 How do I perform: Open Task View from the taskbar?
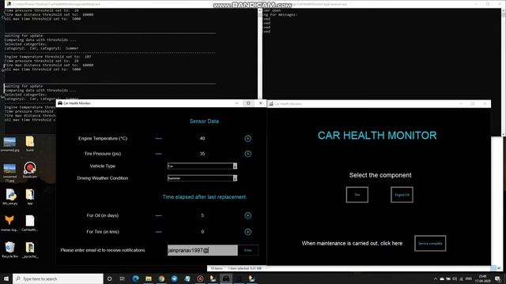coord(123,278)
